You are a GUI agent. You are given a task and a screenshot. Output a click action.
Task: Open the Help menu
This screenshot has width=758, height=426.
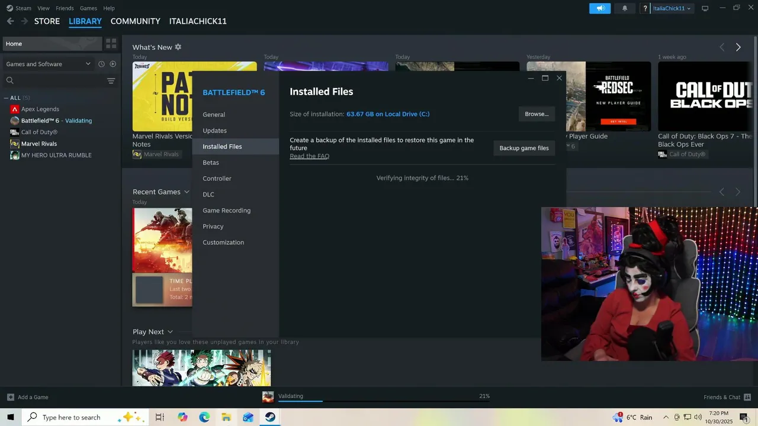pos(109,8)
